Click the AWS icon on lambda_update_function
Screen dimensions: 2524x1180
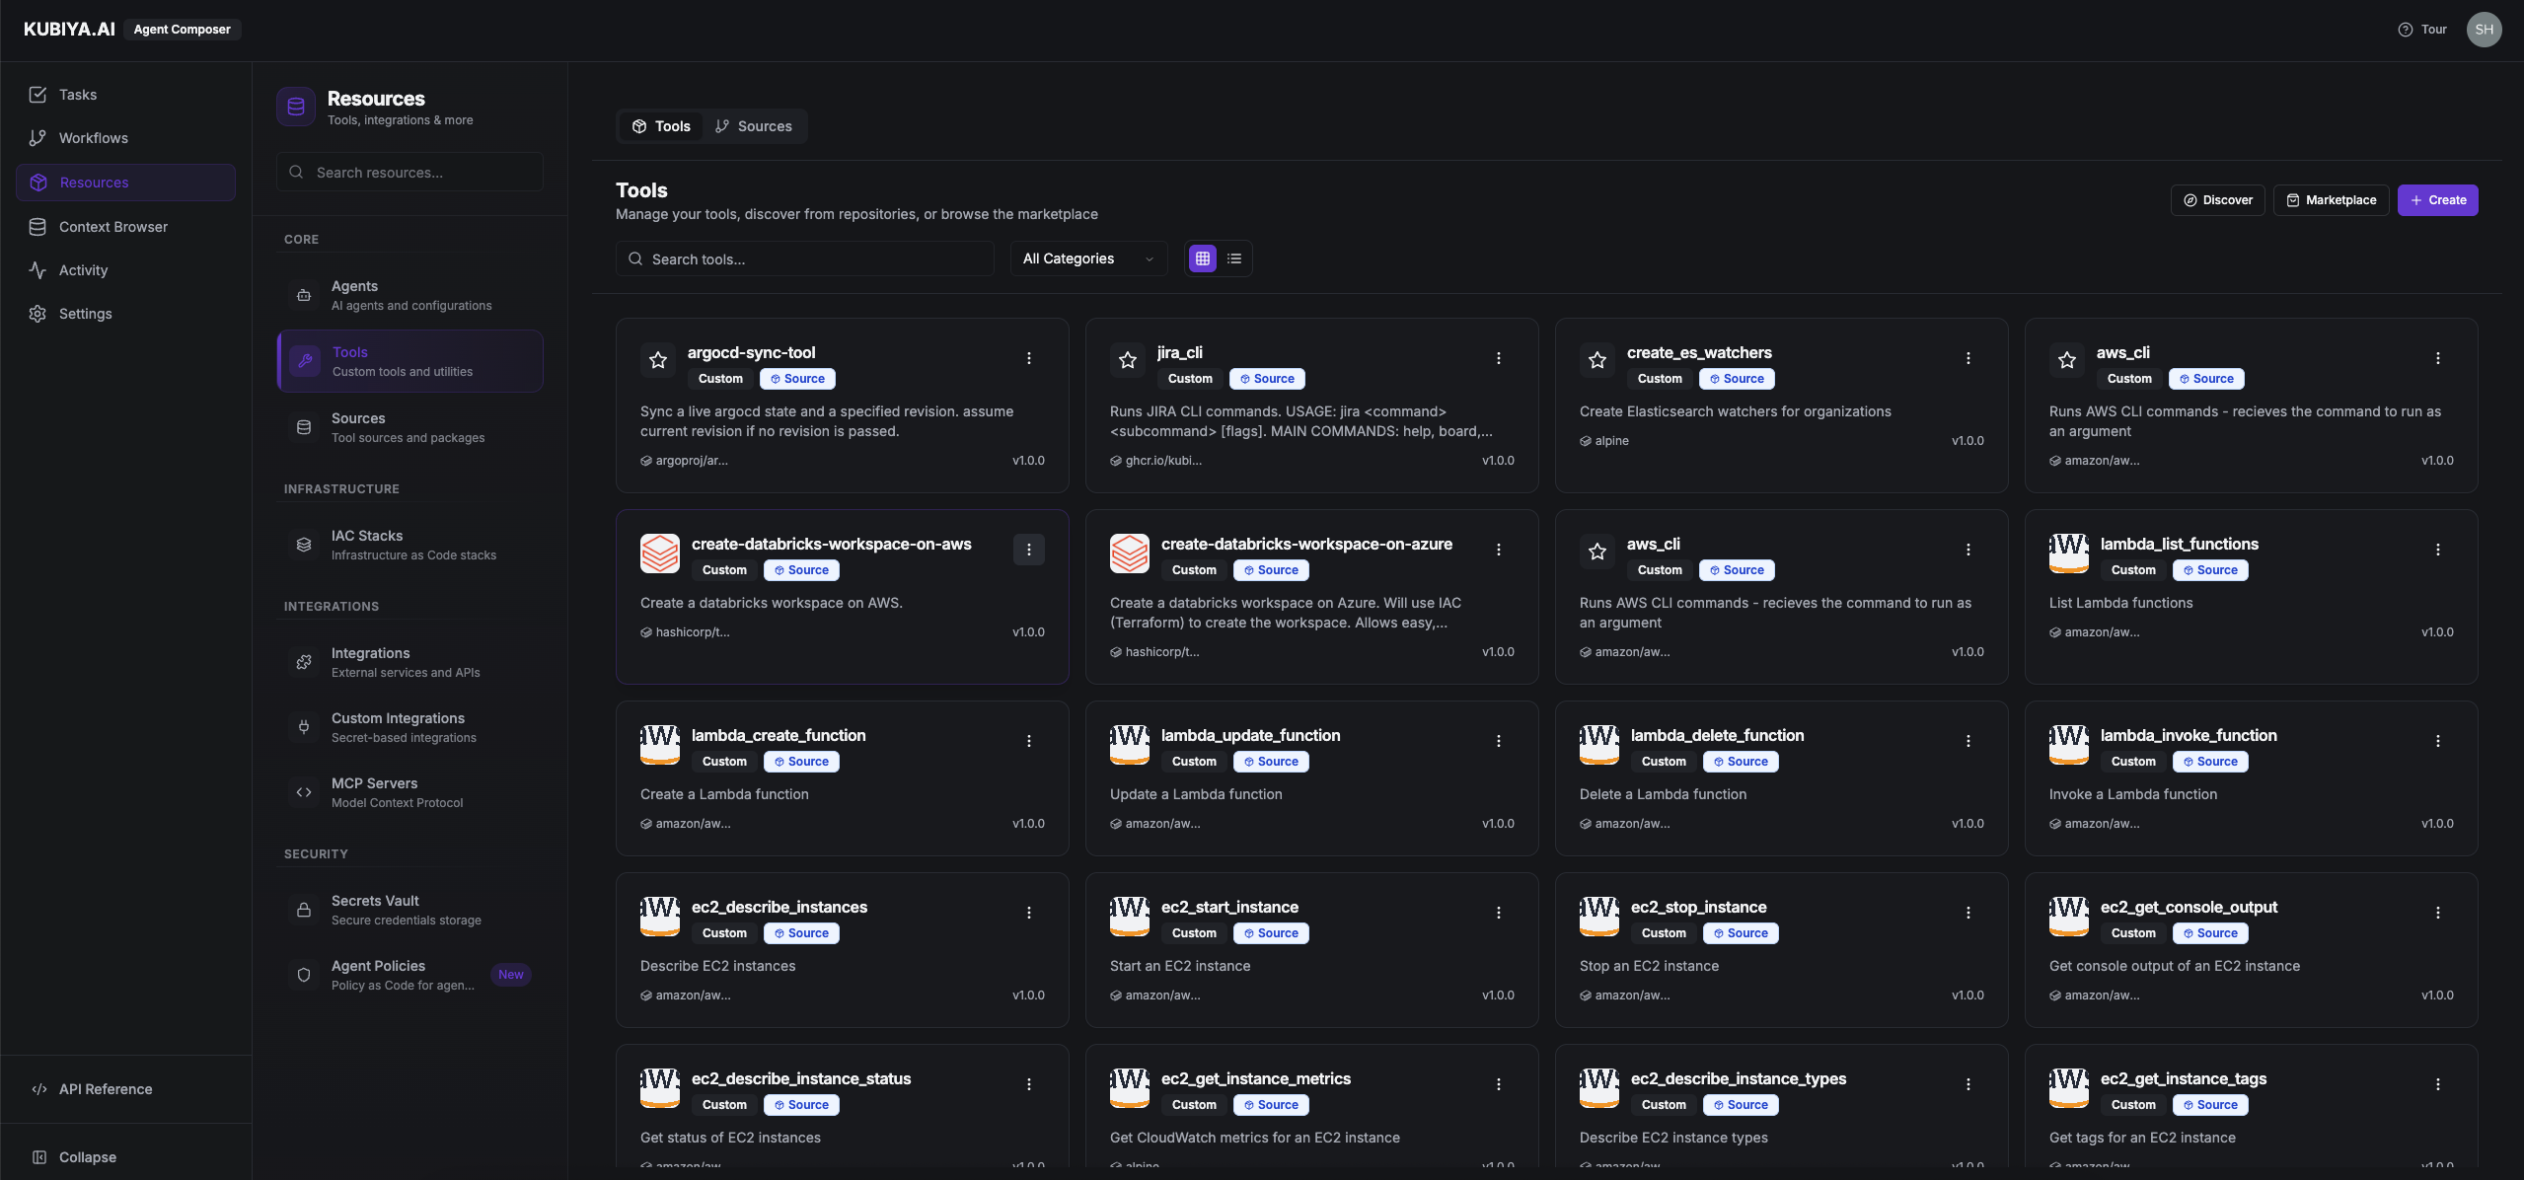click(x=1130, y=745)
